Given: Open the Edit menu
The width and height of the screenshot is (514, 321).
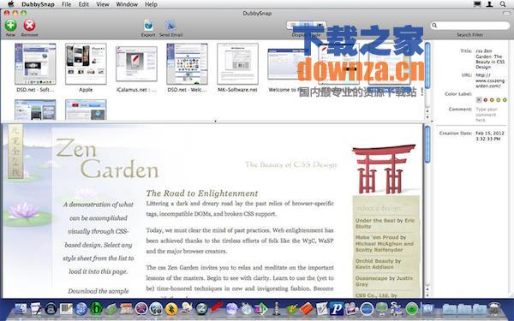Looking at the screenshot, I should (84, 4).
